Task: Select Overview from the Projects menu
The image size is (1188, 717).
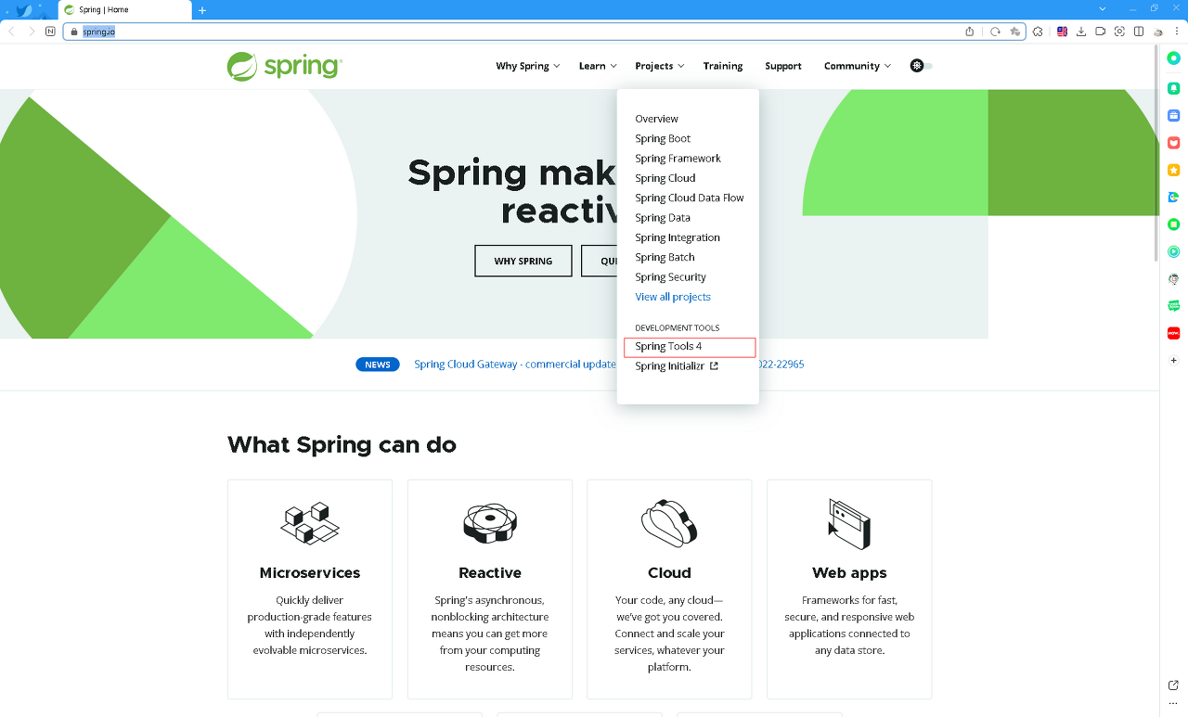Action: click(x=656, y=119)
